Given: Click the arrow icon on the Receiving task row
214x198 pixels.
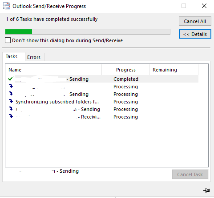Looking at the screenshot, I should coord(11,116).
